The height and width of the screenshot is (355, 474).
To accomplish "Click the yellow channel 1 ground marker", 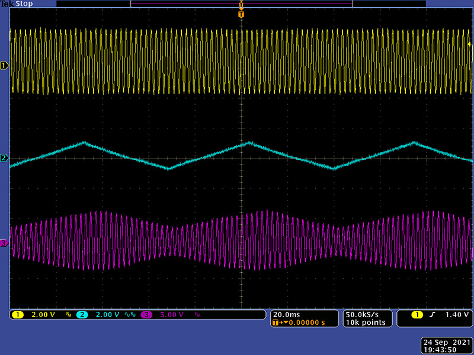I will (4, 65).
